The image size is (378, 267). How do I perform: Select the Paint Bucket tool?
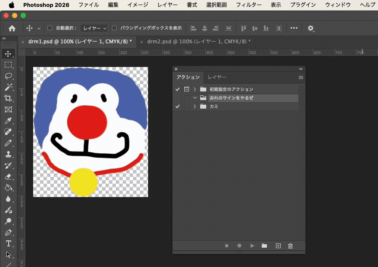8,188
